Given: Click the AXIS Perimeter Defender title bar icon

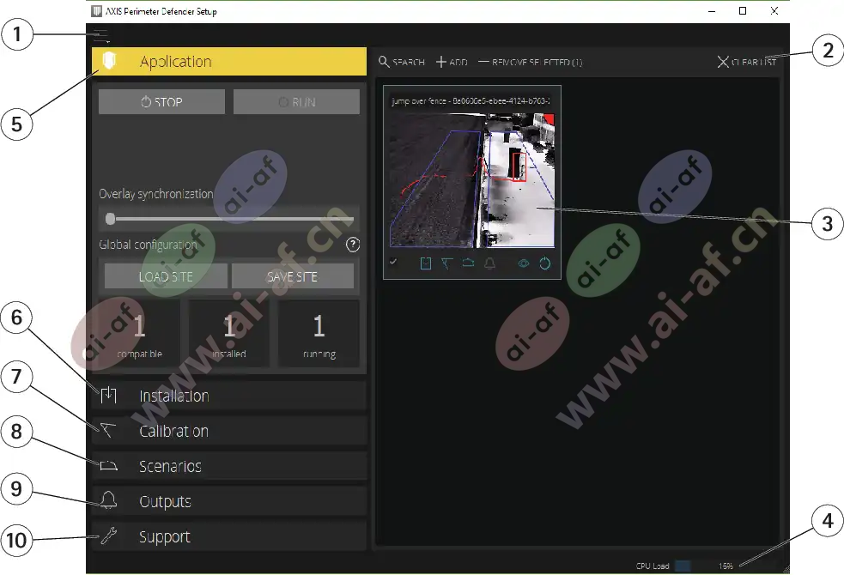Looking at the screenshot, I should 96,11.
